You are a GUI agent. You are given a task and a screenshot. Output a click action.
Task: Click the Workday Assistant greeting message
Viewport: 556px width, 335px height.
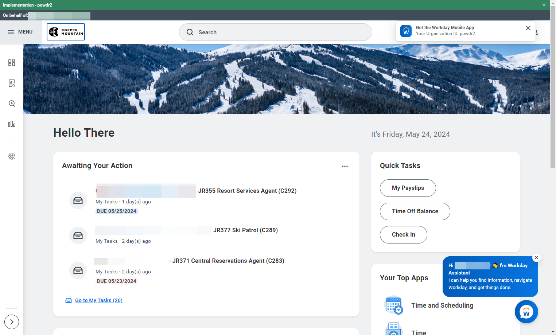pyautogui.click(x=490, y=277)
